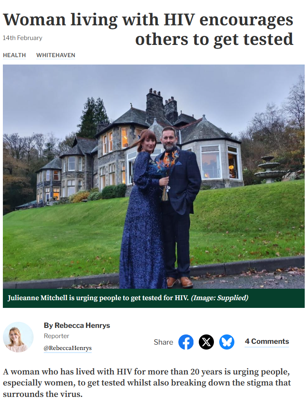Click the By Rebecca Henrys byline

click(x=77, y=325)
